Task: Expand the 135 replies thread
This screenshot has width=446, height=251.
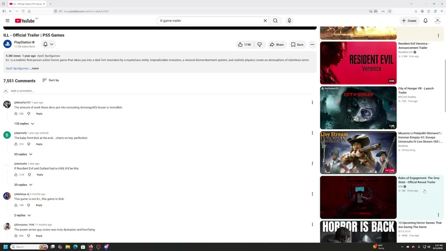Action: click(x=24, y=123)
